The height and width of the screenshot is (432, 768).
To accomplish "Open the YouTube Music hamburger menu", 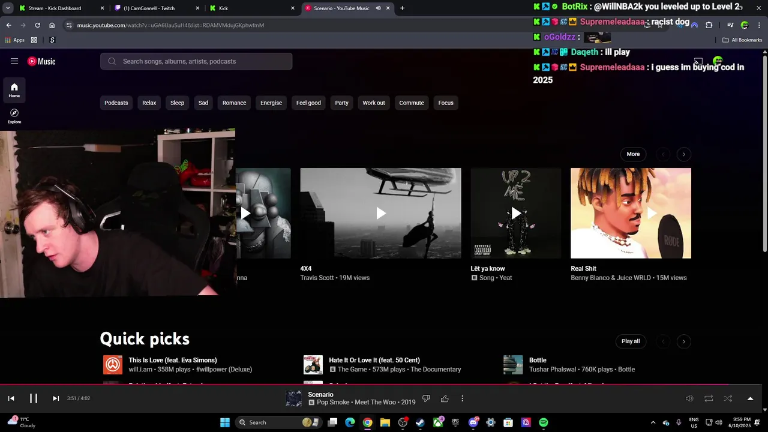I will coord(14,61).
